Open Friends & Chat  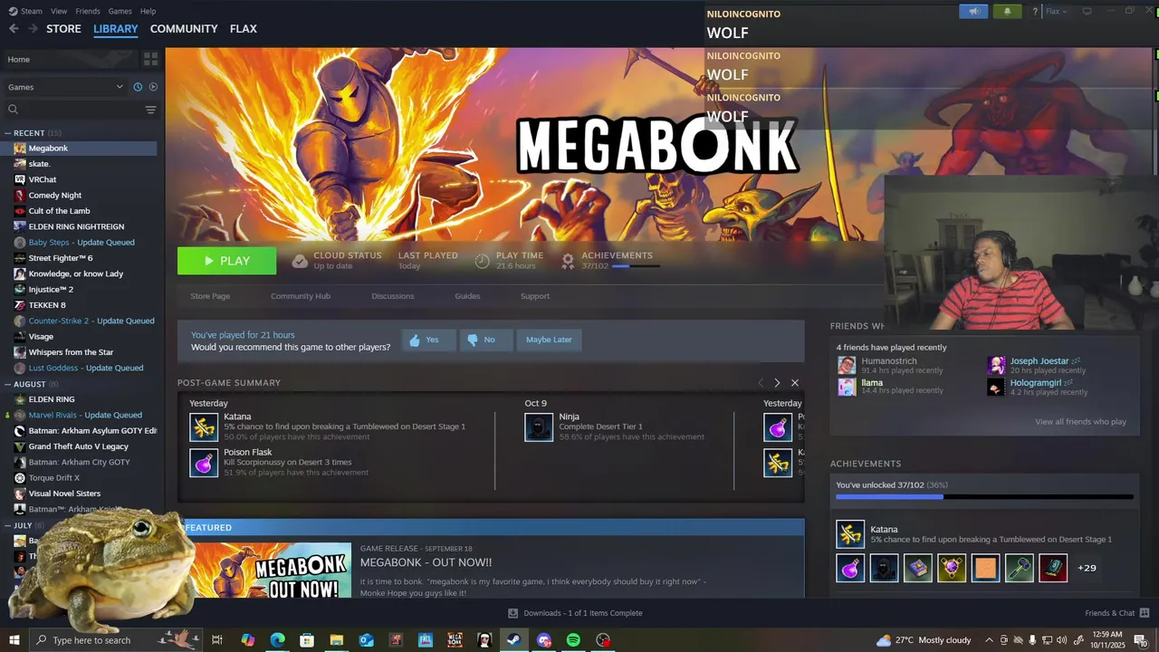coord(1116,613)
